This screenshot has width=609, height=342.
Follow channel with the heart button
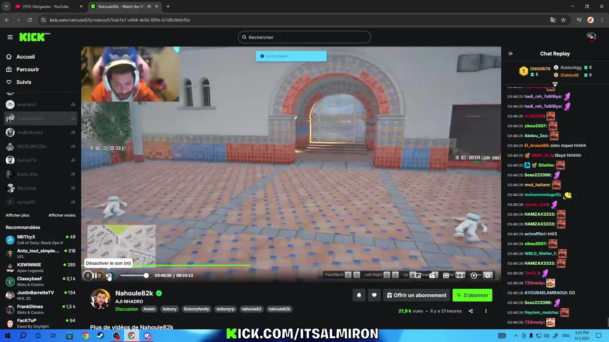coord(374,295)
